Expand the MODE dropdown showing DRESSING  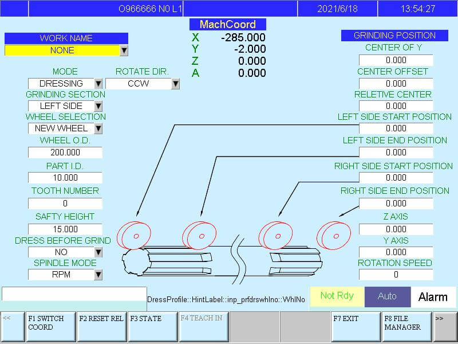pos(98,84)
